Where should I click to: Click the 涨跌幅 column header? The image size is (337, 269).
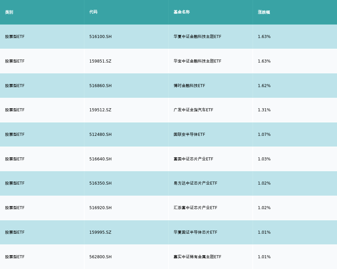pyautogui.click(x=264, y=12)
